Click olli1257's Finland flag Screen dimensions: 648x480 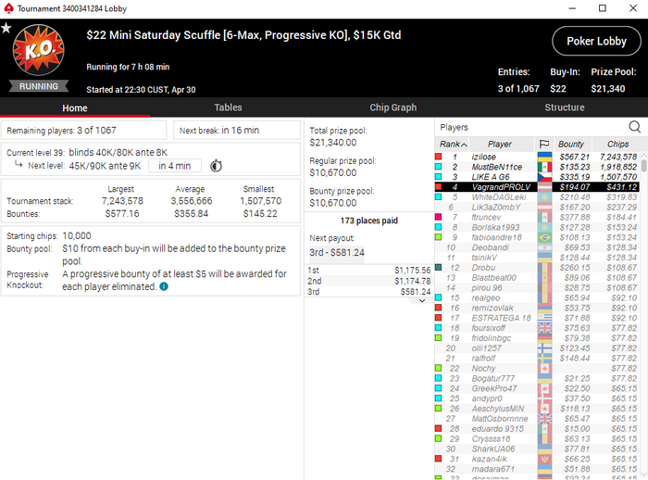pos(544,348)
